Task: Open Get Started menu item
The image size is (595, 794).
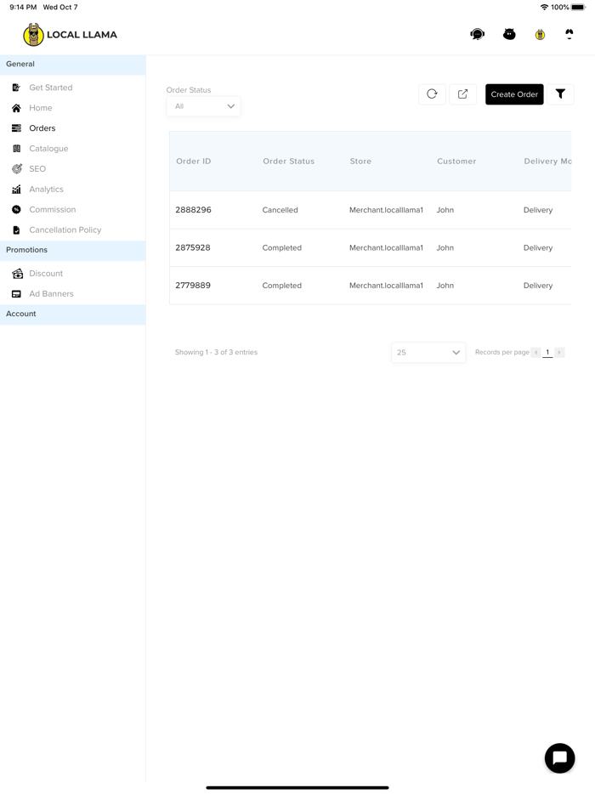Action: click(x=51, y=88)
